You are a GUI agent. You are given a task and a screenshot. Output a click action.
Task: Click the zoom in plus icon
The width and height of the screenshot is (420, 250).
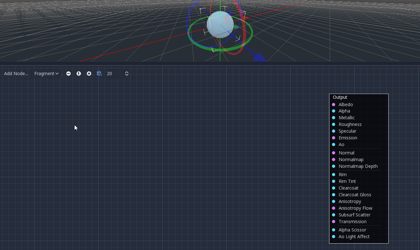point(89,74)
